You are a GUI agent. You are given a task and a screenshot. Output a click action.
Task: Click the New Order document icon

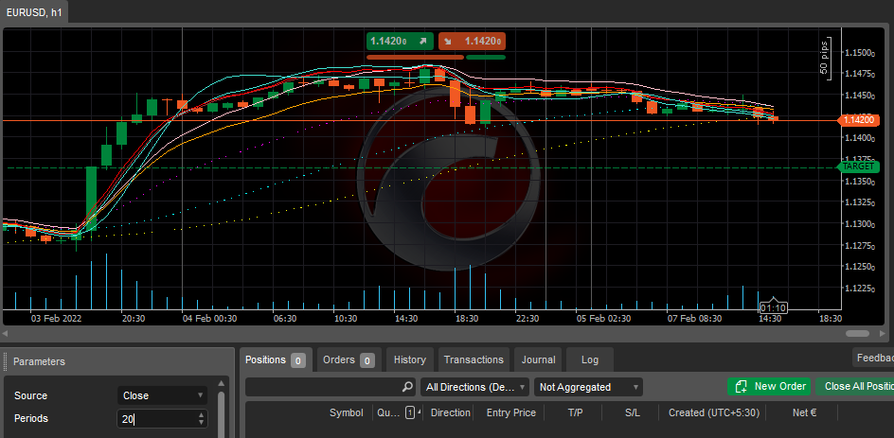pyautogui.click(x=742, y=387)
